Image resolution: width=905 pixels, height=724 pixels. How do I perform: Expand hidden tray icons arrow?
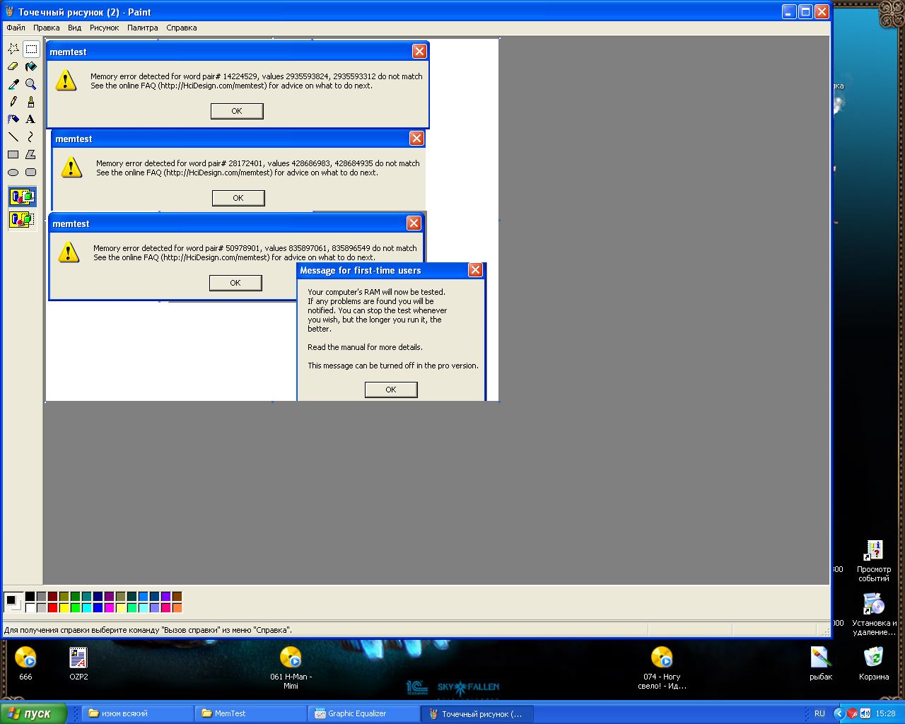click(839, 713)
